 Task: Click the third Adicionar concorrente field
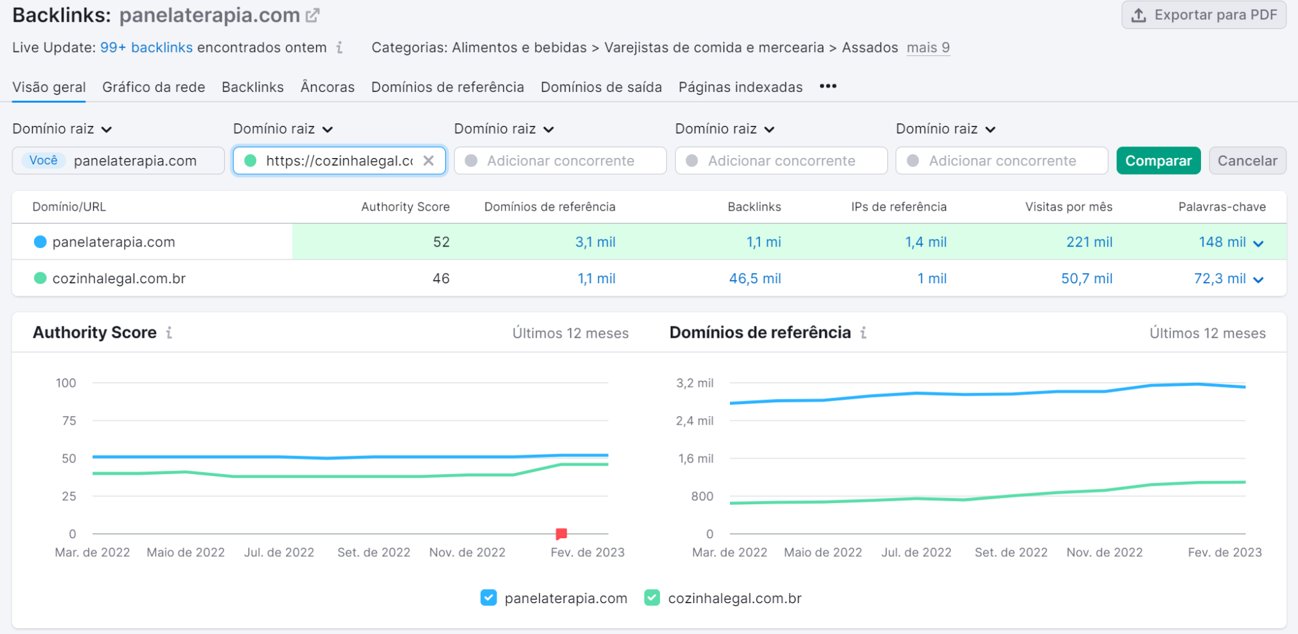pos(560,161)
